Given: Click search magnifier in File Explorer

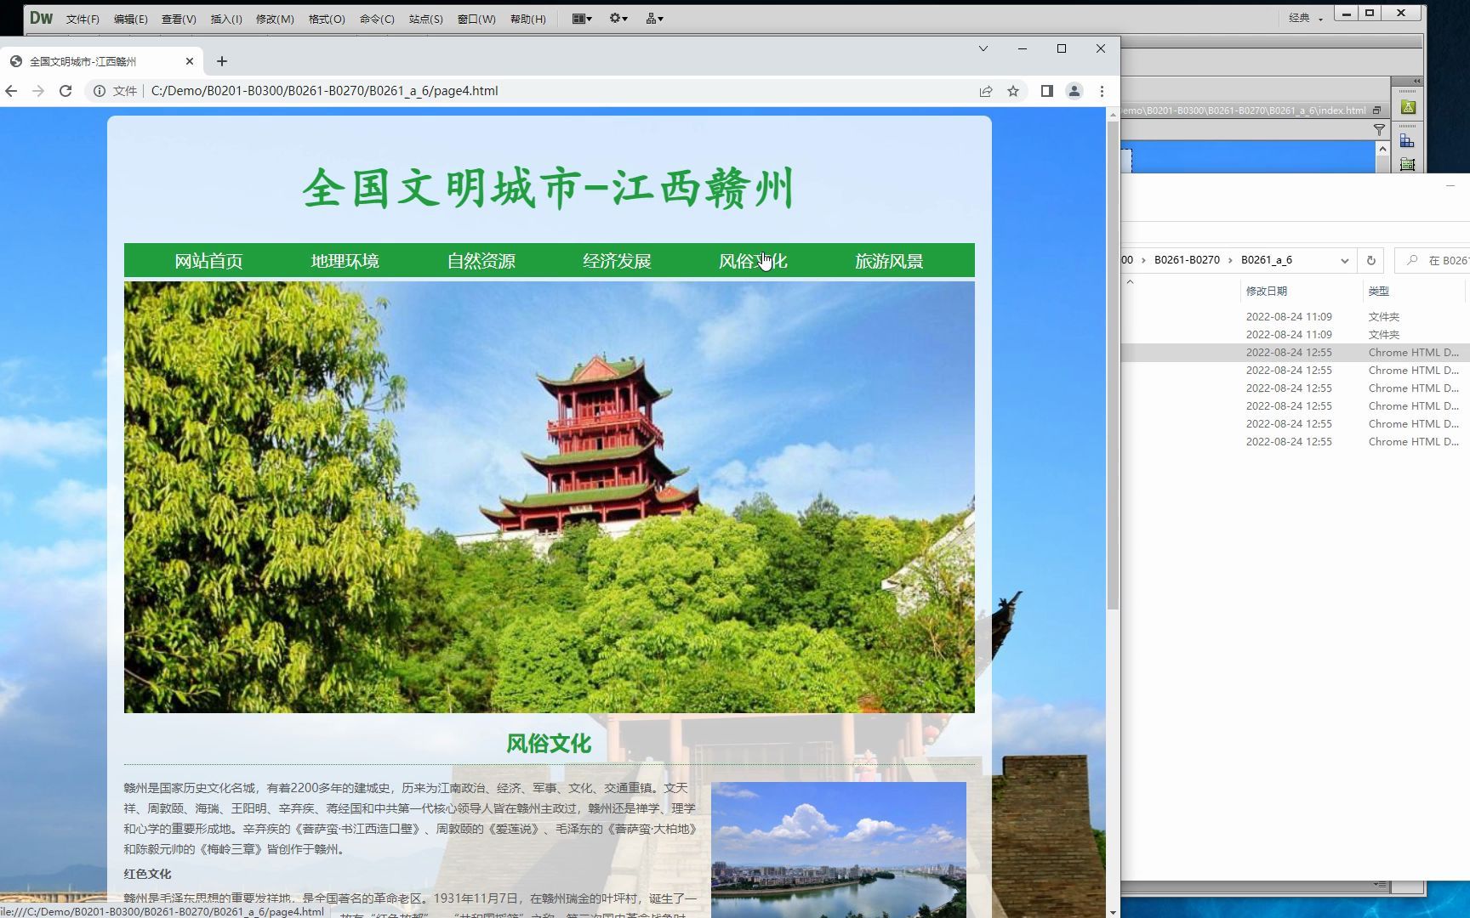Looking at the screenshot, I should [x=1412, y=260].
